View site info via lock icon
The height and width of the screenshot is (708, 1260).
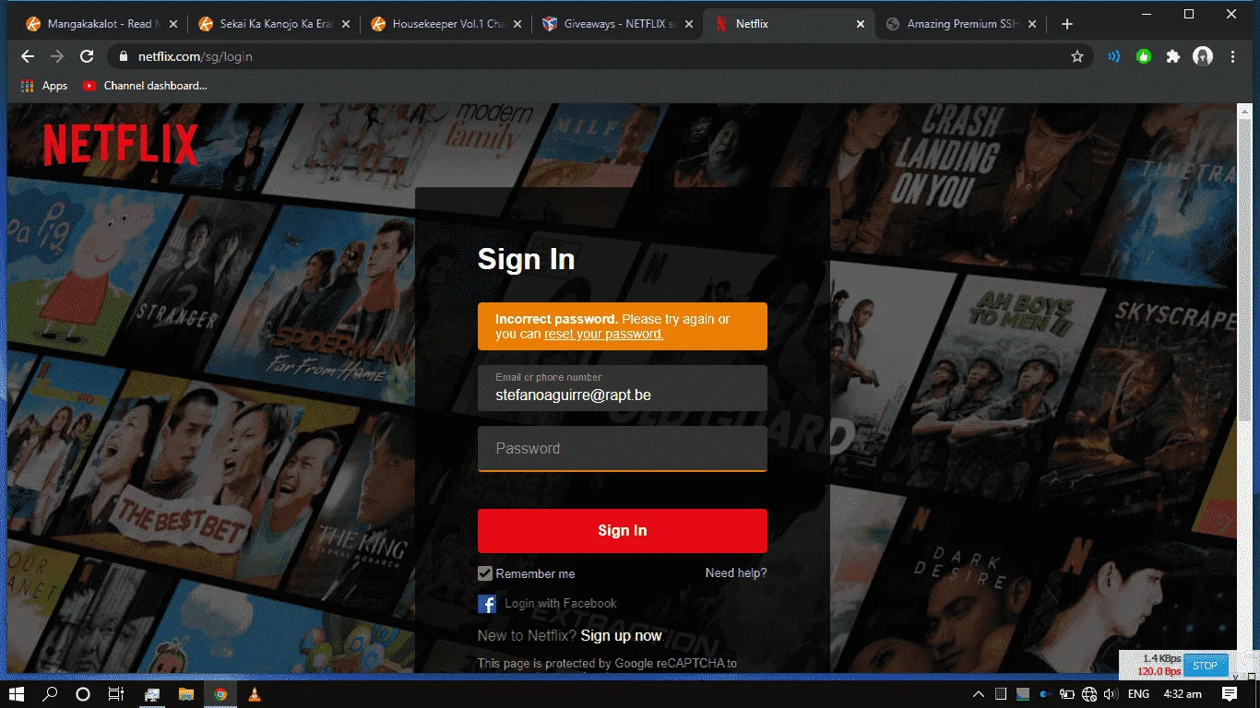[x=124, y=56]
